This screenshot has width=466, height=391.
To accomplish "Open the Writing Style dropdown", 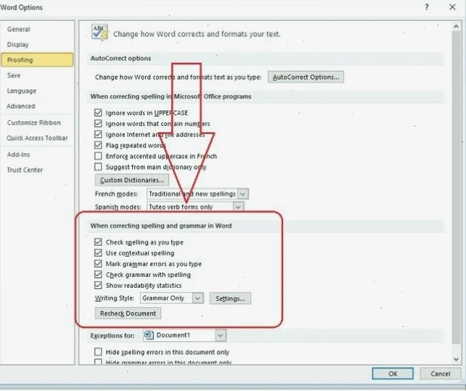I will (x=198, y=298).
